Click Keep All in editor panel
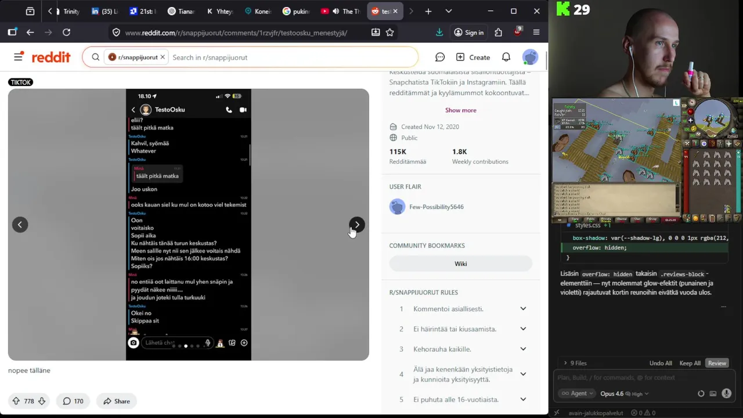Viewport: 743px width, 418px height. [690, 363]
